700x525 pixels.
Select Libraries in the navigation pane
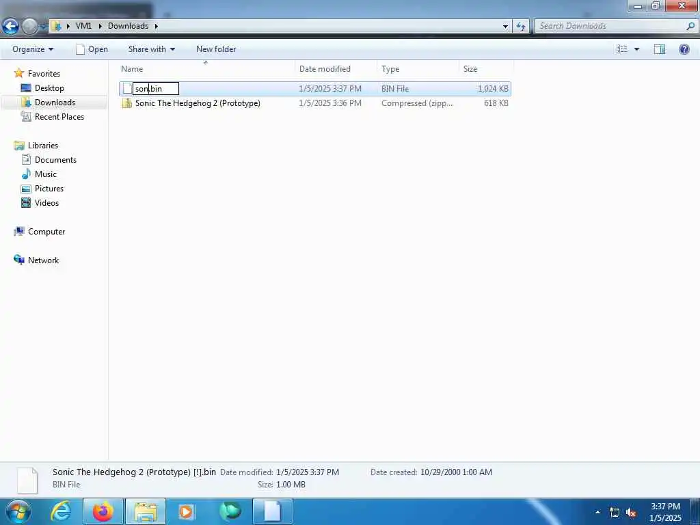tap(43, 146)
